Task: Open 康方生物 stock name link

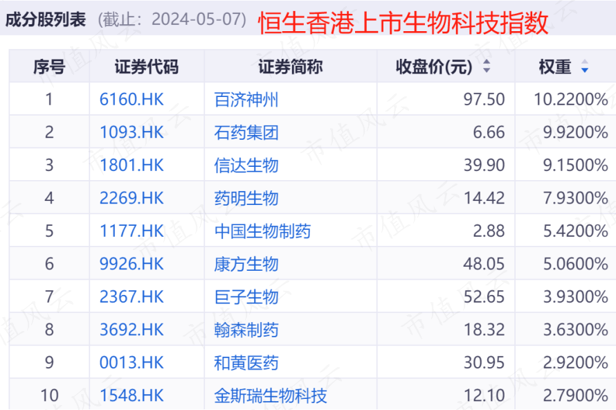Action: coord(246,264)
